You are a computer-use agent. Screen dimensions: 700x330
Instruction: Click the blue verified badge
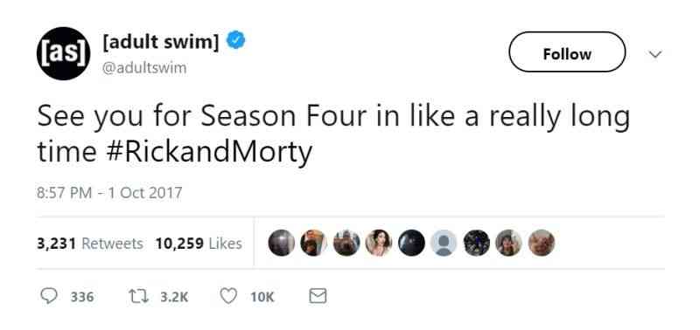click(235, 40)
